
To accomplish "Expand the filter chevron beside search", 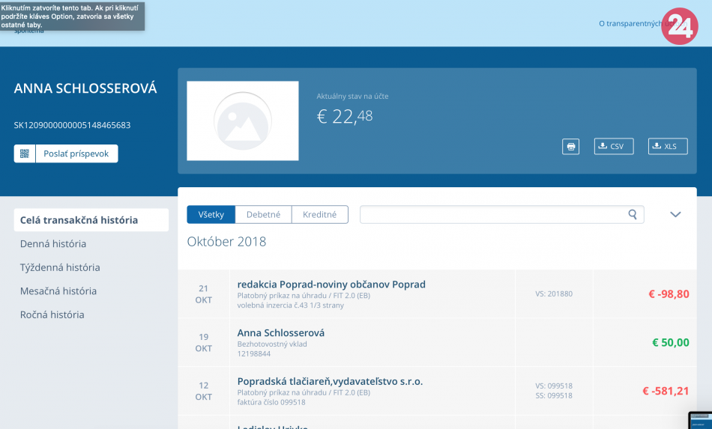I will [x=675, y=215].
